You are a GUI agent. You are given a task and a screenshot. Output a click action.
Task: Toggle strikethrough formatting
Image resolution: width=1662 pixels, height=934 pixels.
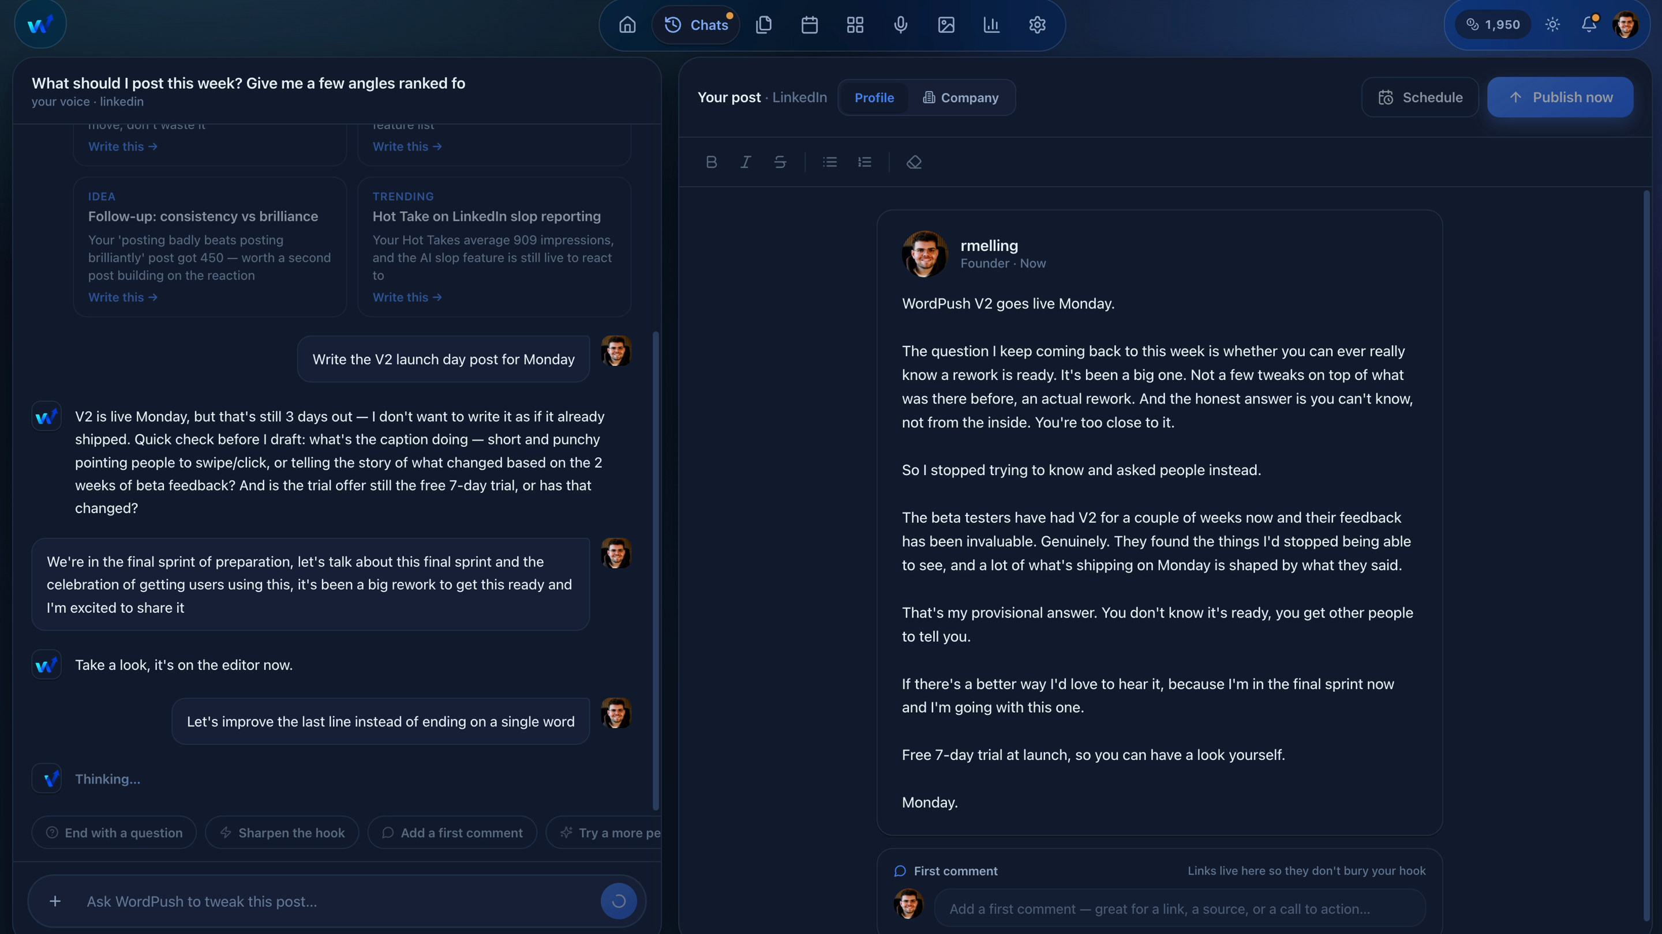pyautogui.click(x=780, y=162)
